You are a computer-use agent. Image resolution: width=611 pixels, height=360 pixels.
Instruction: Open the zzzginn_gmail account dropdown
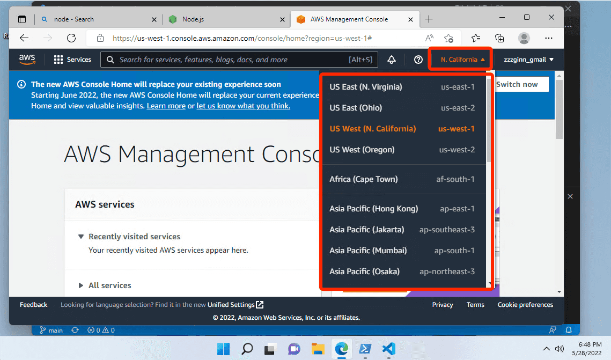(528, 60)
